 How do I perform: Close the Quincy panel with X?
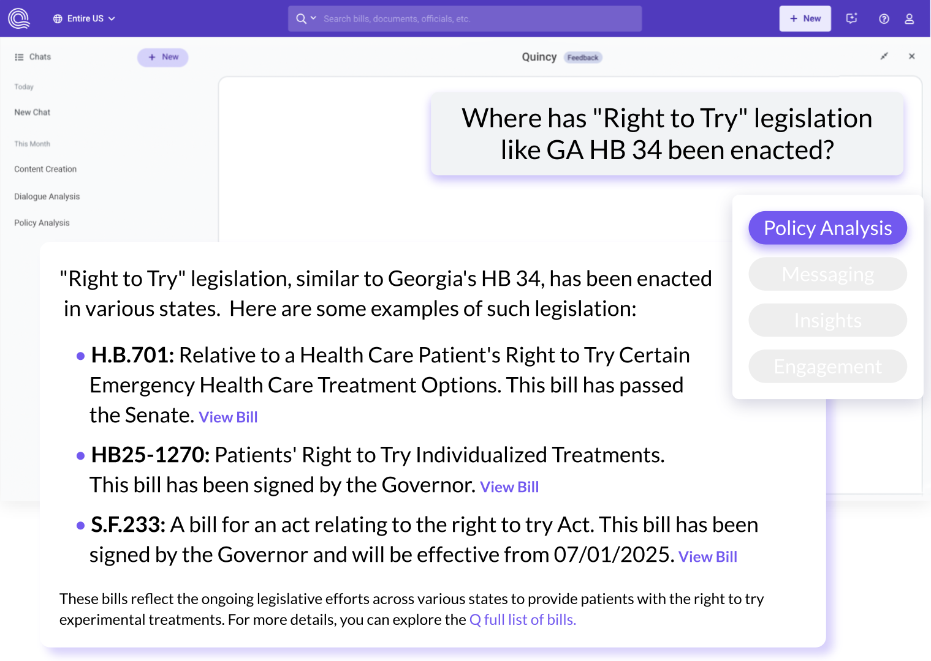[x=911, y=56]
